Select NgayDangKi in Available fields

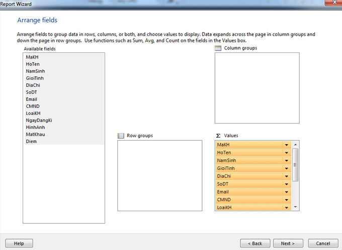coord(64,120)
